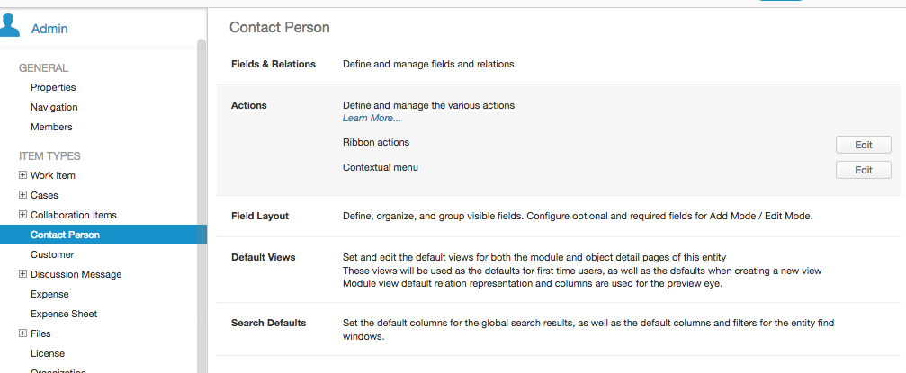Click the Admin user avatar icon

pos(9,25)
